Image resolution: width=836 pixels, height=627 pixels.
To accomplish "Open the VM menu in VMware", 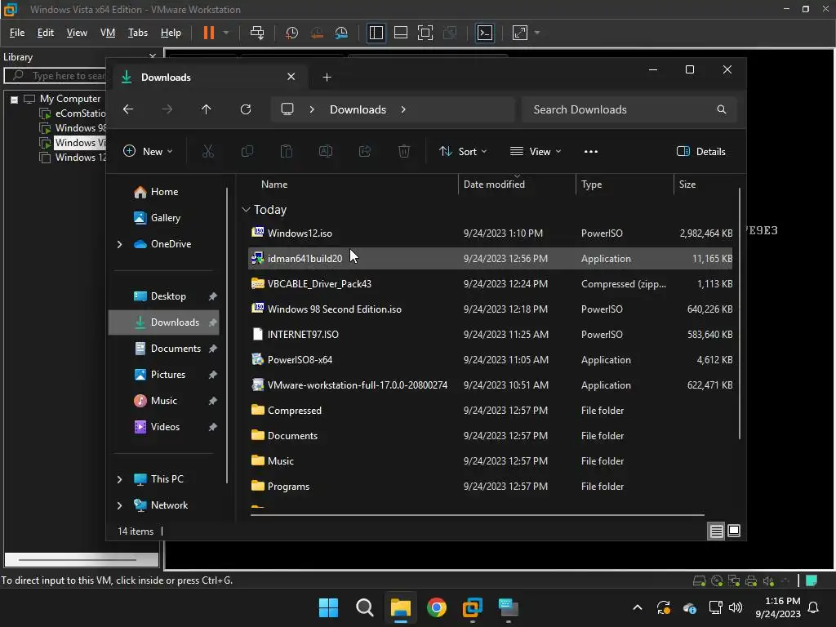I will click(108, 33).
